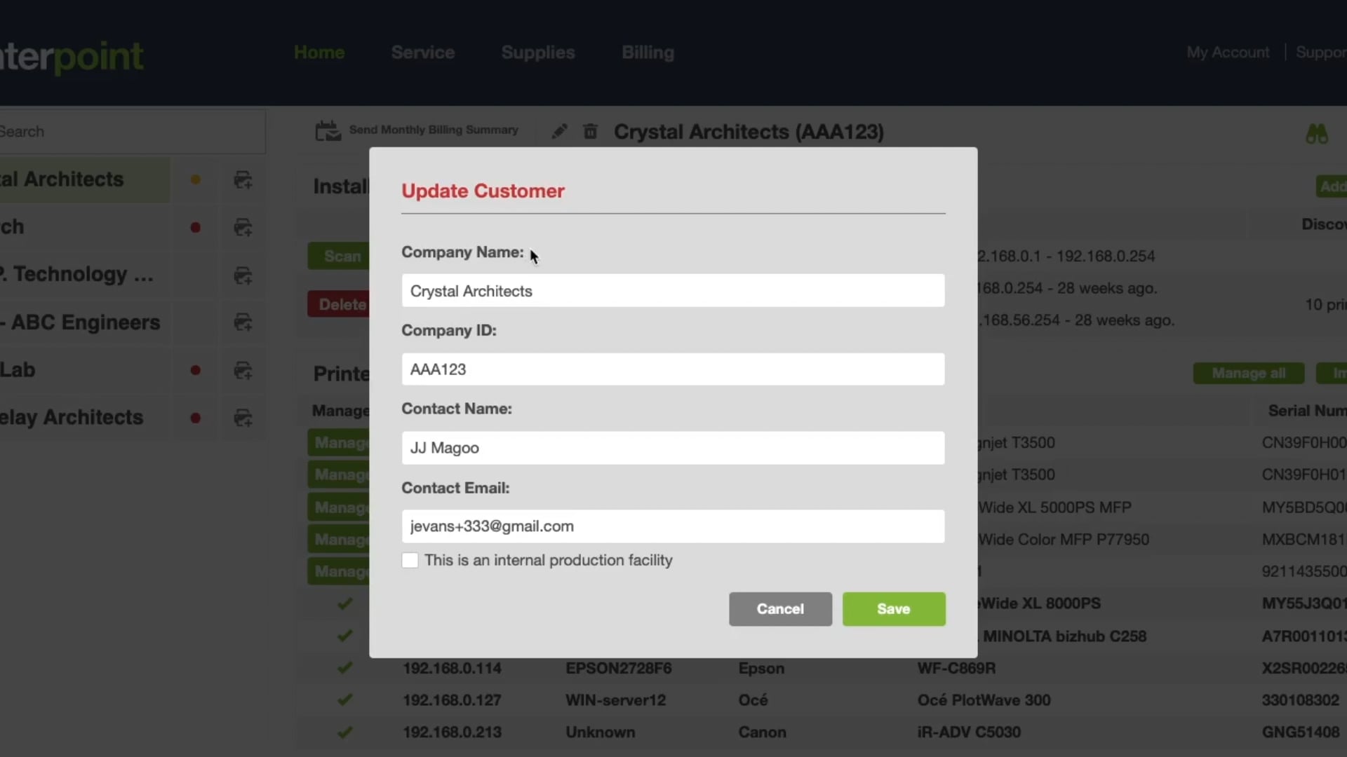Open My Account link
The height and width of the screenshot is (757, 1347).
click(x=1228, y=53)
